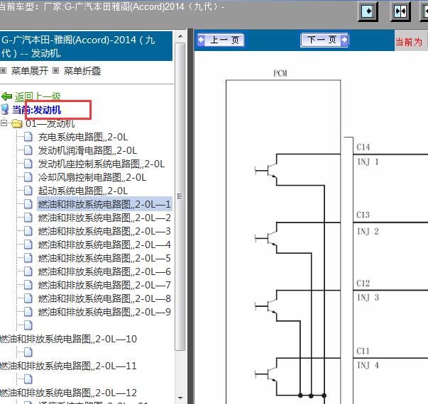Click document icon of 2-0L—6 row
Image resolution: width=428 pixels, height=404 pixels.
pyautogui.click(x=28, y=271)
